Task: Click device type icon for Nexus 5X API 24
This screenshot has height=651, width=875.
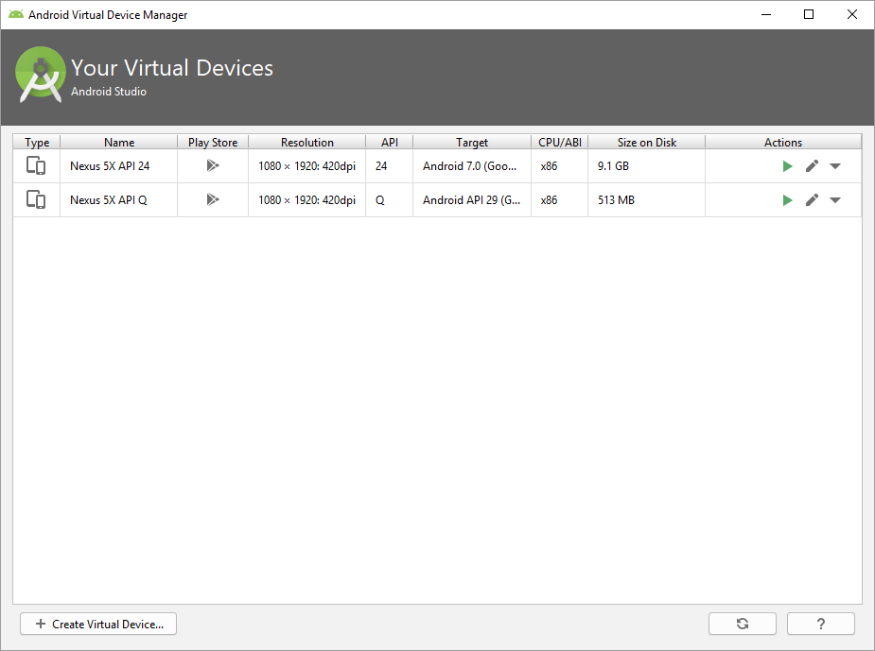Action: (36, 166)
